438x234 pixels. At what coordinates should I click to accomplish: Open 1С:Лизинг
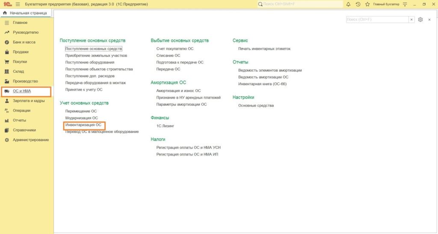pos(165,126)
